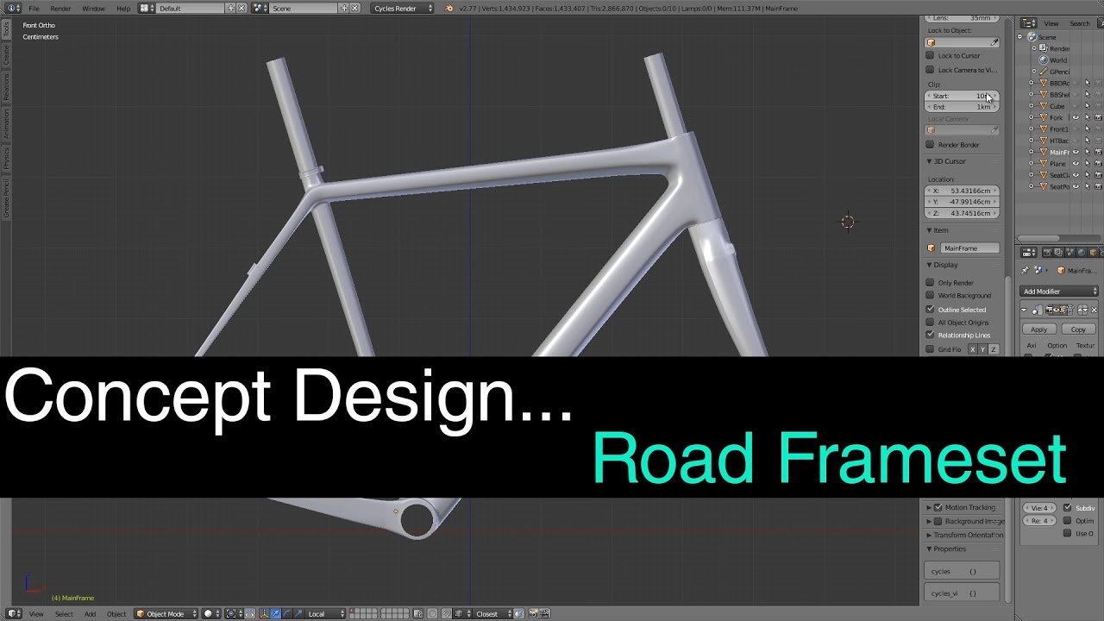Add a new screen layout with plus
Image resolution: width=1104 pixels, height=621 pixels.
point(230,8)
